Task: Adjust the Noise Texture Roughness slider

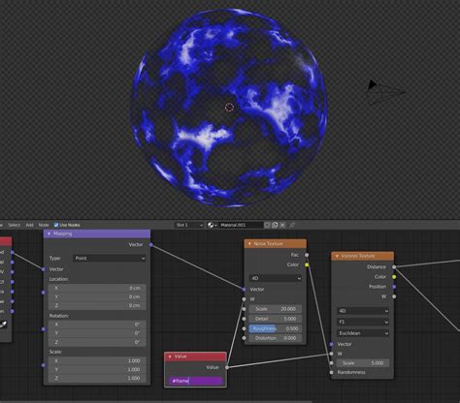Action: [x=276, y=328]
